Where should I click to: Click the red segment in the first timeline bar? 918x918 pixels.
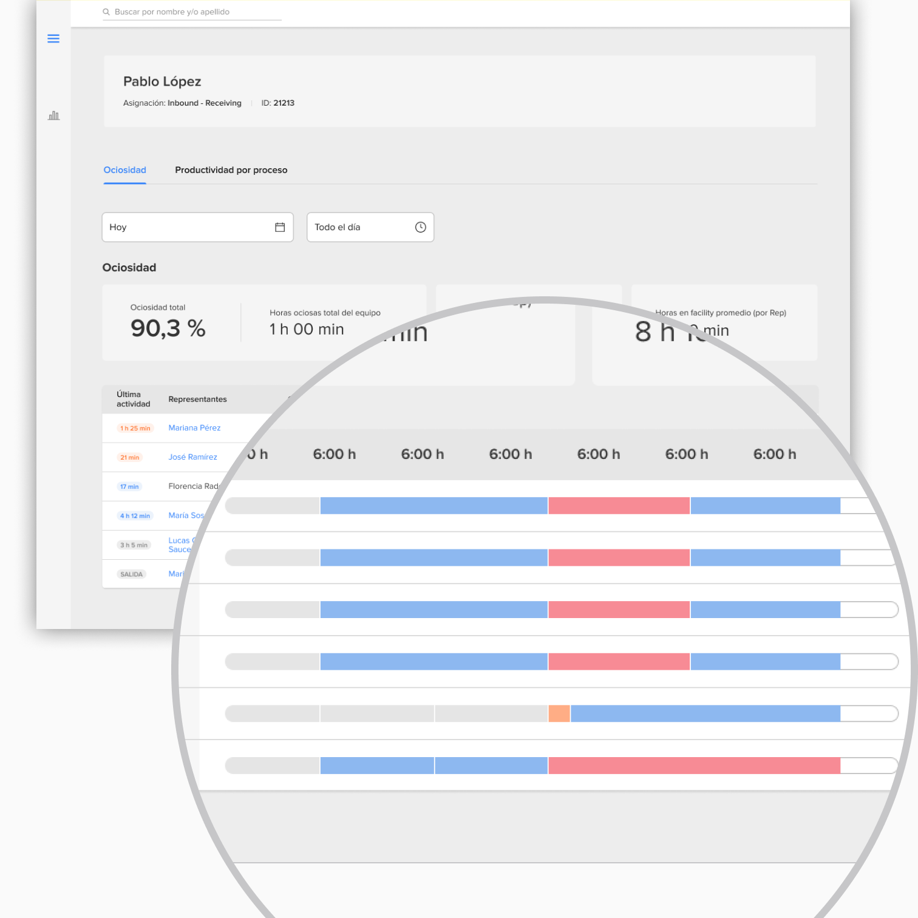tap(619, 506)
